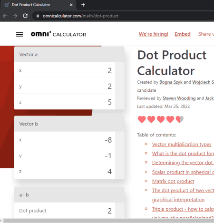Viewport: 214px width, 223px height.
Task: Jump to Matrix dot product section
Action: 173,181
